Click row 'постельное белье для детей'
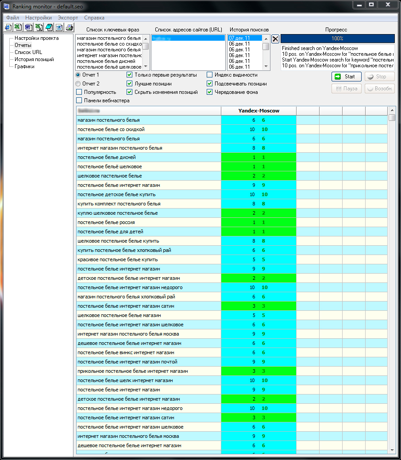This screenshot has width=401, height=460. pyautogui.click(x=232, y=232)
